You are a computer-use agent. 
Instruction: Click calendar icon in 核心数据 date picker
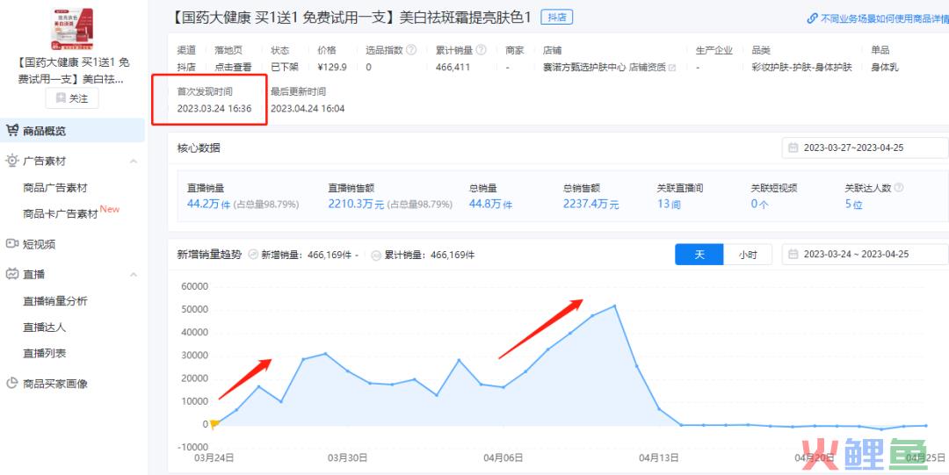(x=793, y=148)
